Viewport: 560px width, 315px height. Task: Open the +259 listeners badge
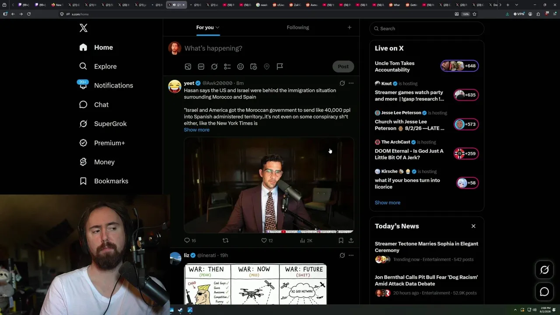point(466,154)
